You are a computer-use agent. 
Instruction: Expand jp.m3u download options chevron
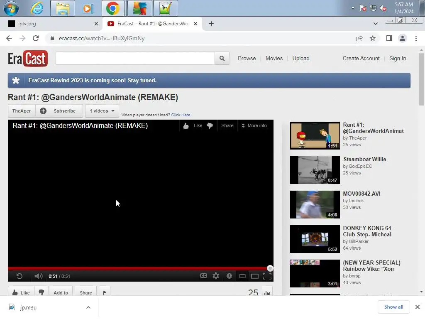(88, 307)
